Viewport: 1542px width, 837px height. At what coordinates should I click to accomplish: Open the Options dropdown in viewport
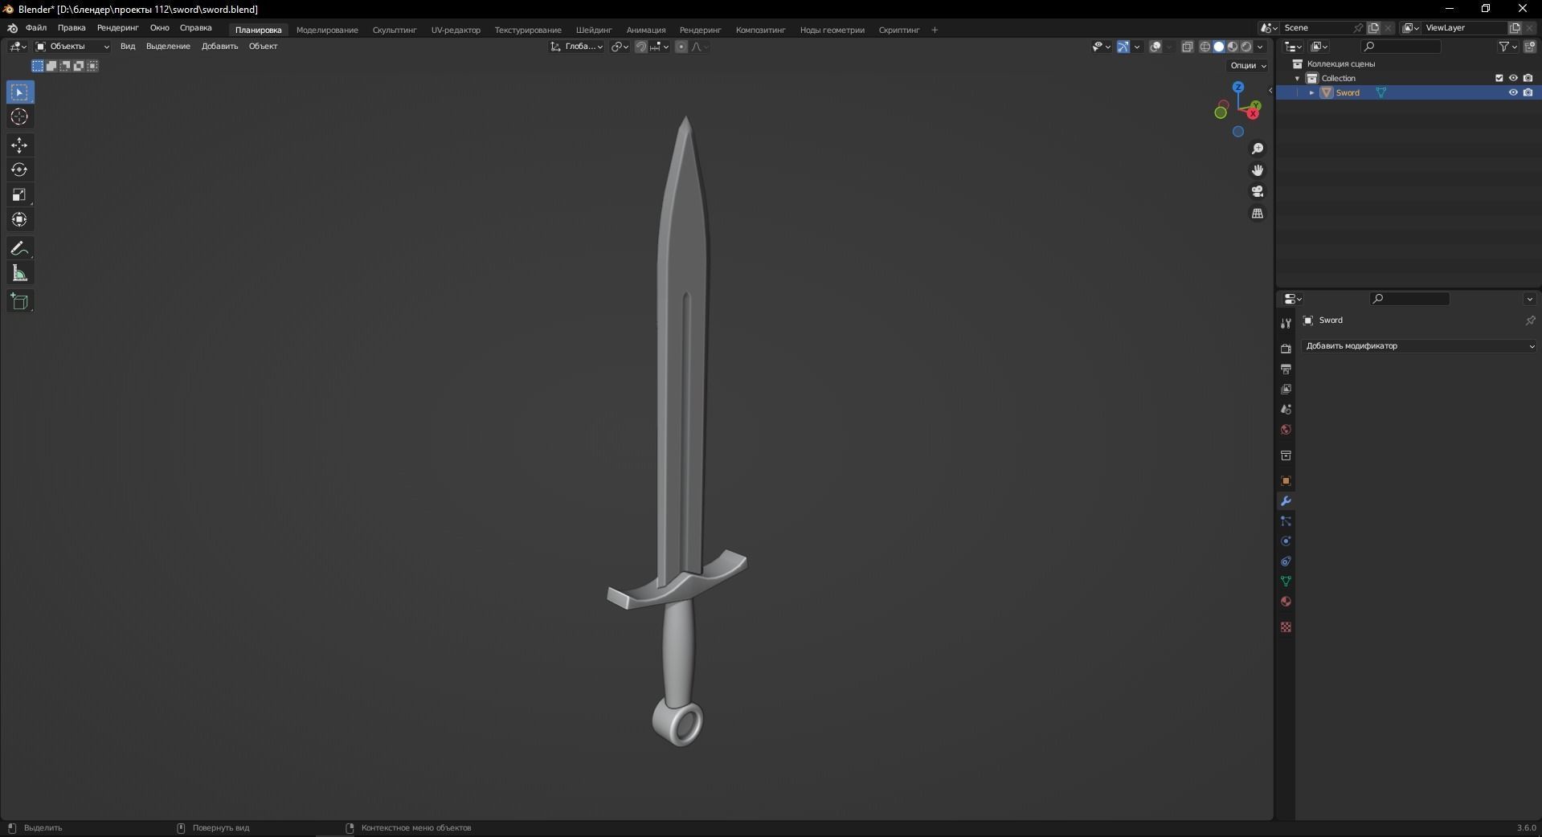tap(1248, 66)
